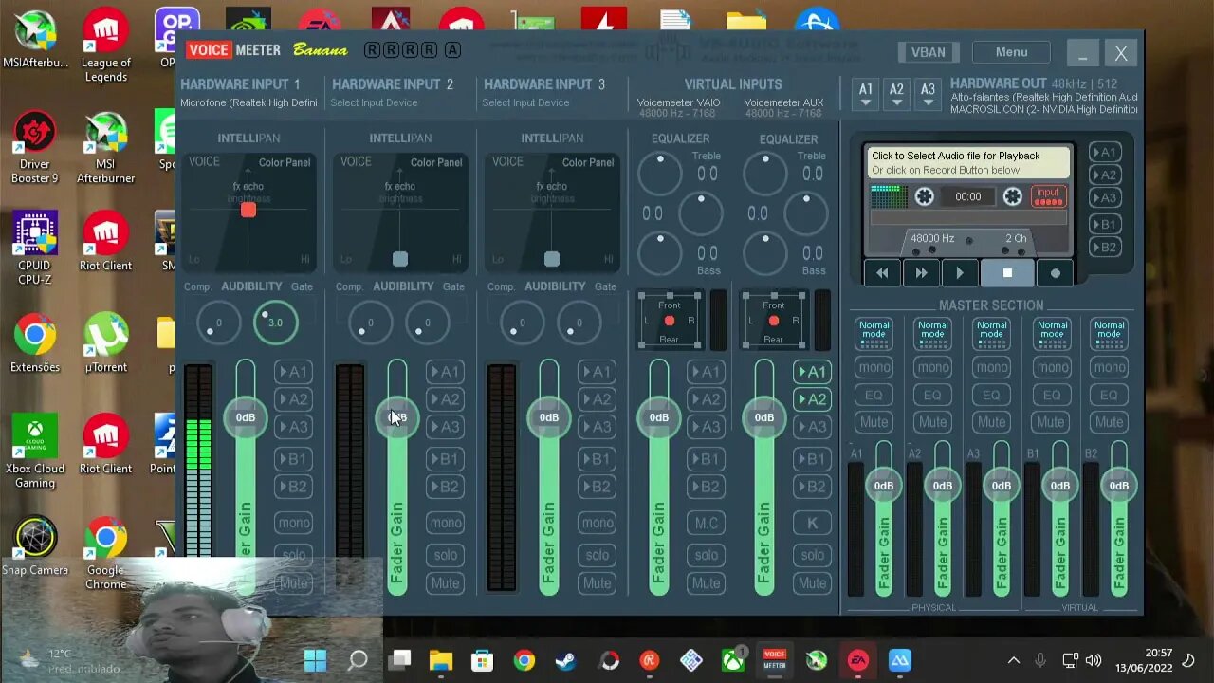1214x683 pixels.
Task: Choose input device for Hardware Input 2
Action: 375,102
